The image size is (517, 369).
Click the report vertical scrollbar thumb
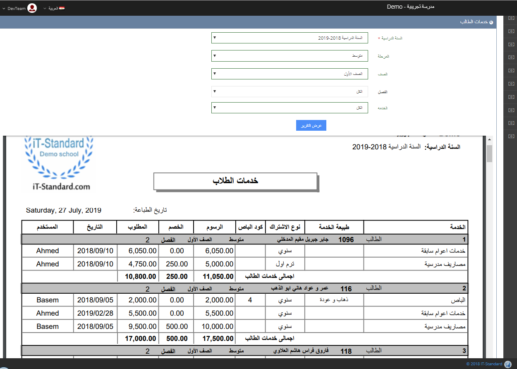(x=489, y=153)
